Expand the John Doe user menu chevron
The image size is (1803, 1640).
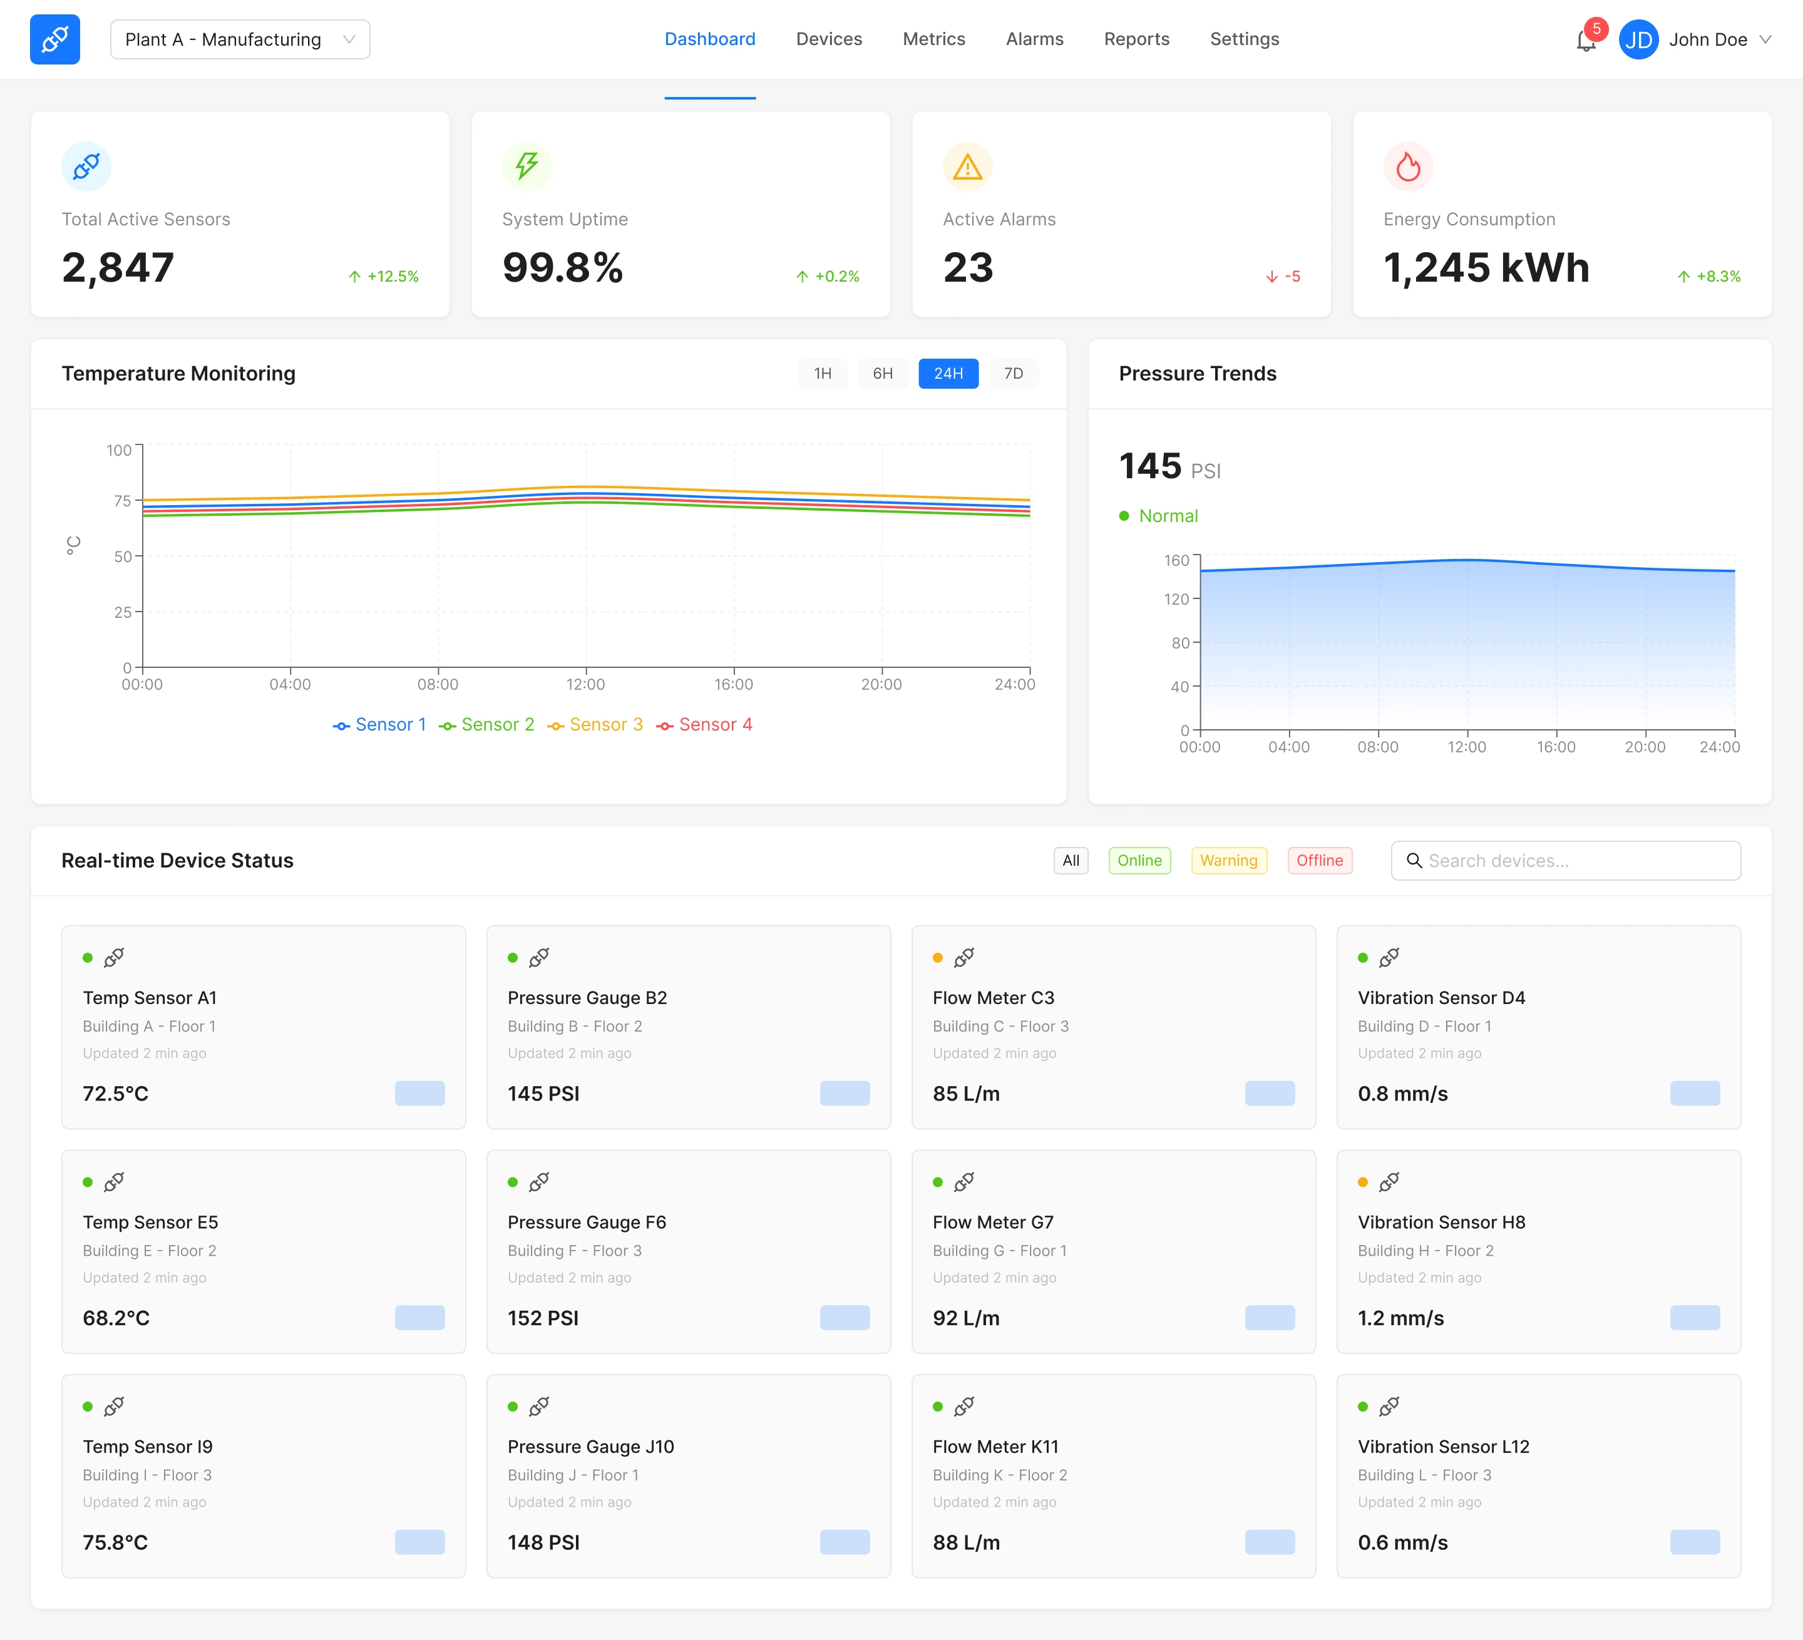[x=1765, y=39]
